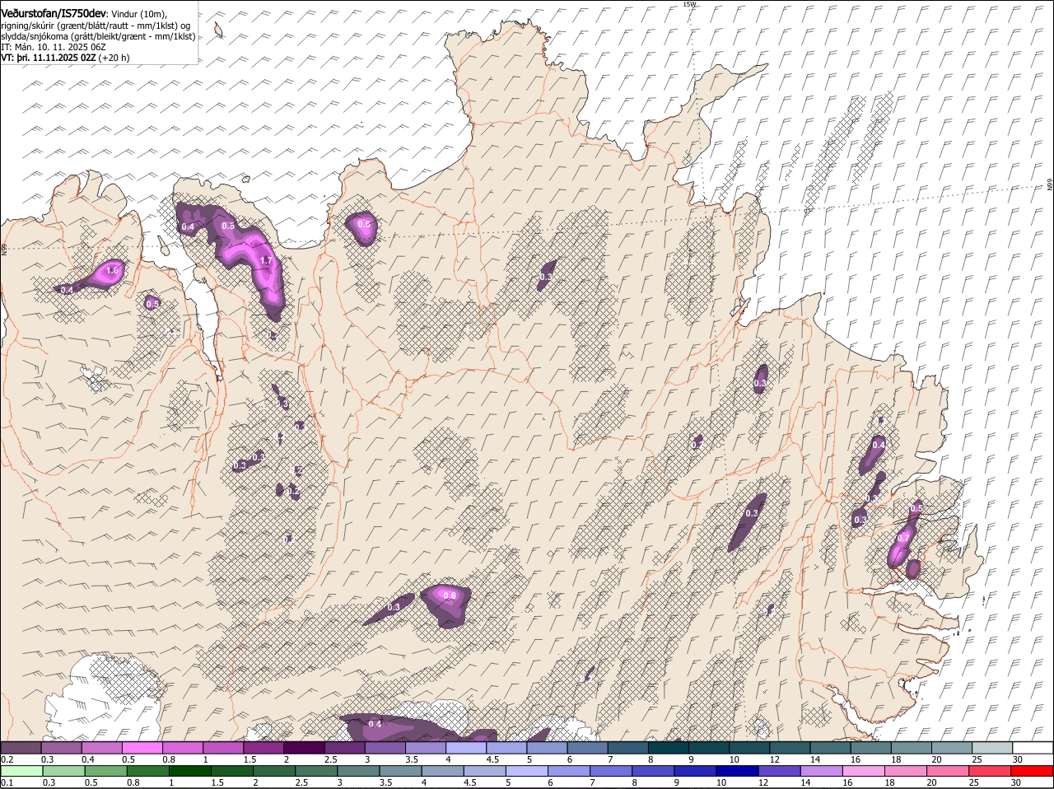Click the 0.7 precipitation label in the east
The height and width of the screenshot is (789, 1054).
[903, 538]
